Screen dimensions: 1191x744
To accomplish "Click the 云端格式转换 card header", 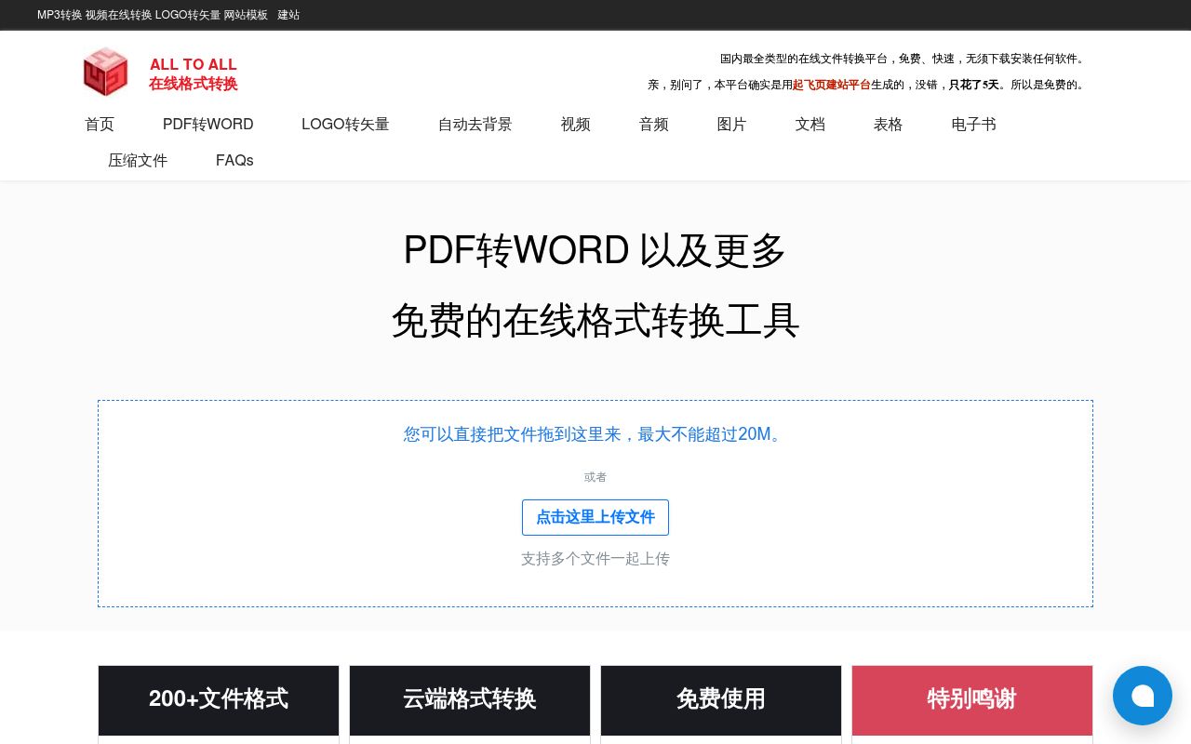I will click(470, 700).
